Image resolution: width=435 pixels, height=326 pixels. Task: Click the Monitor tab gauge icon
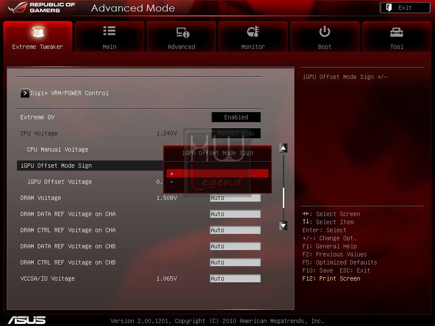(x=253, y=31)
